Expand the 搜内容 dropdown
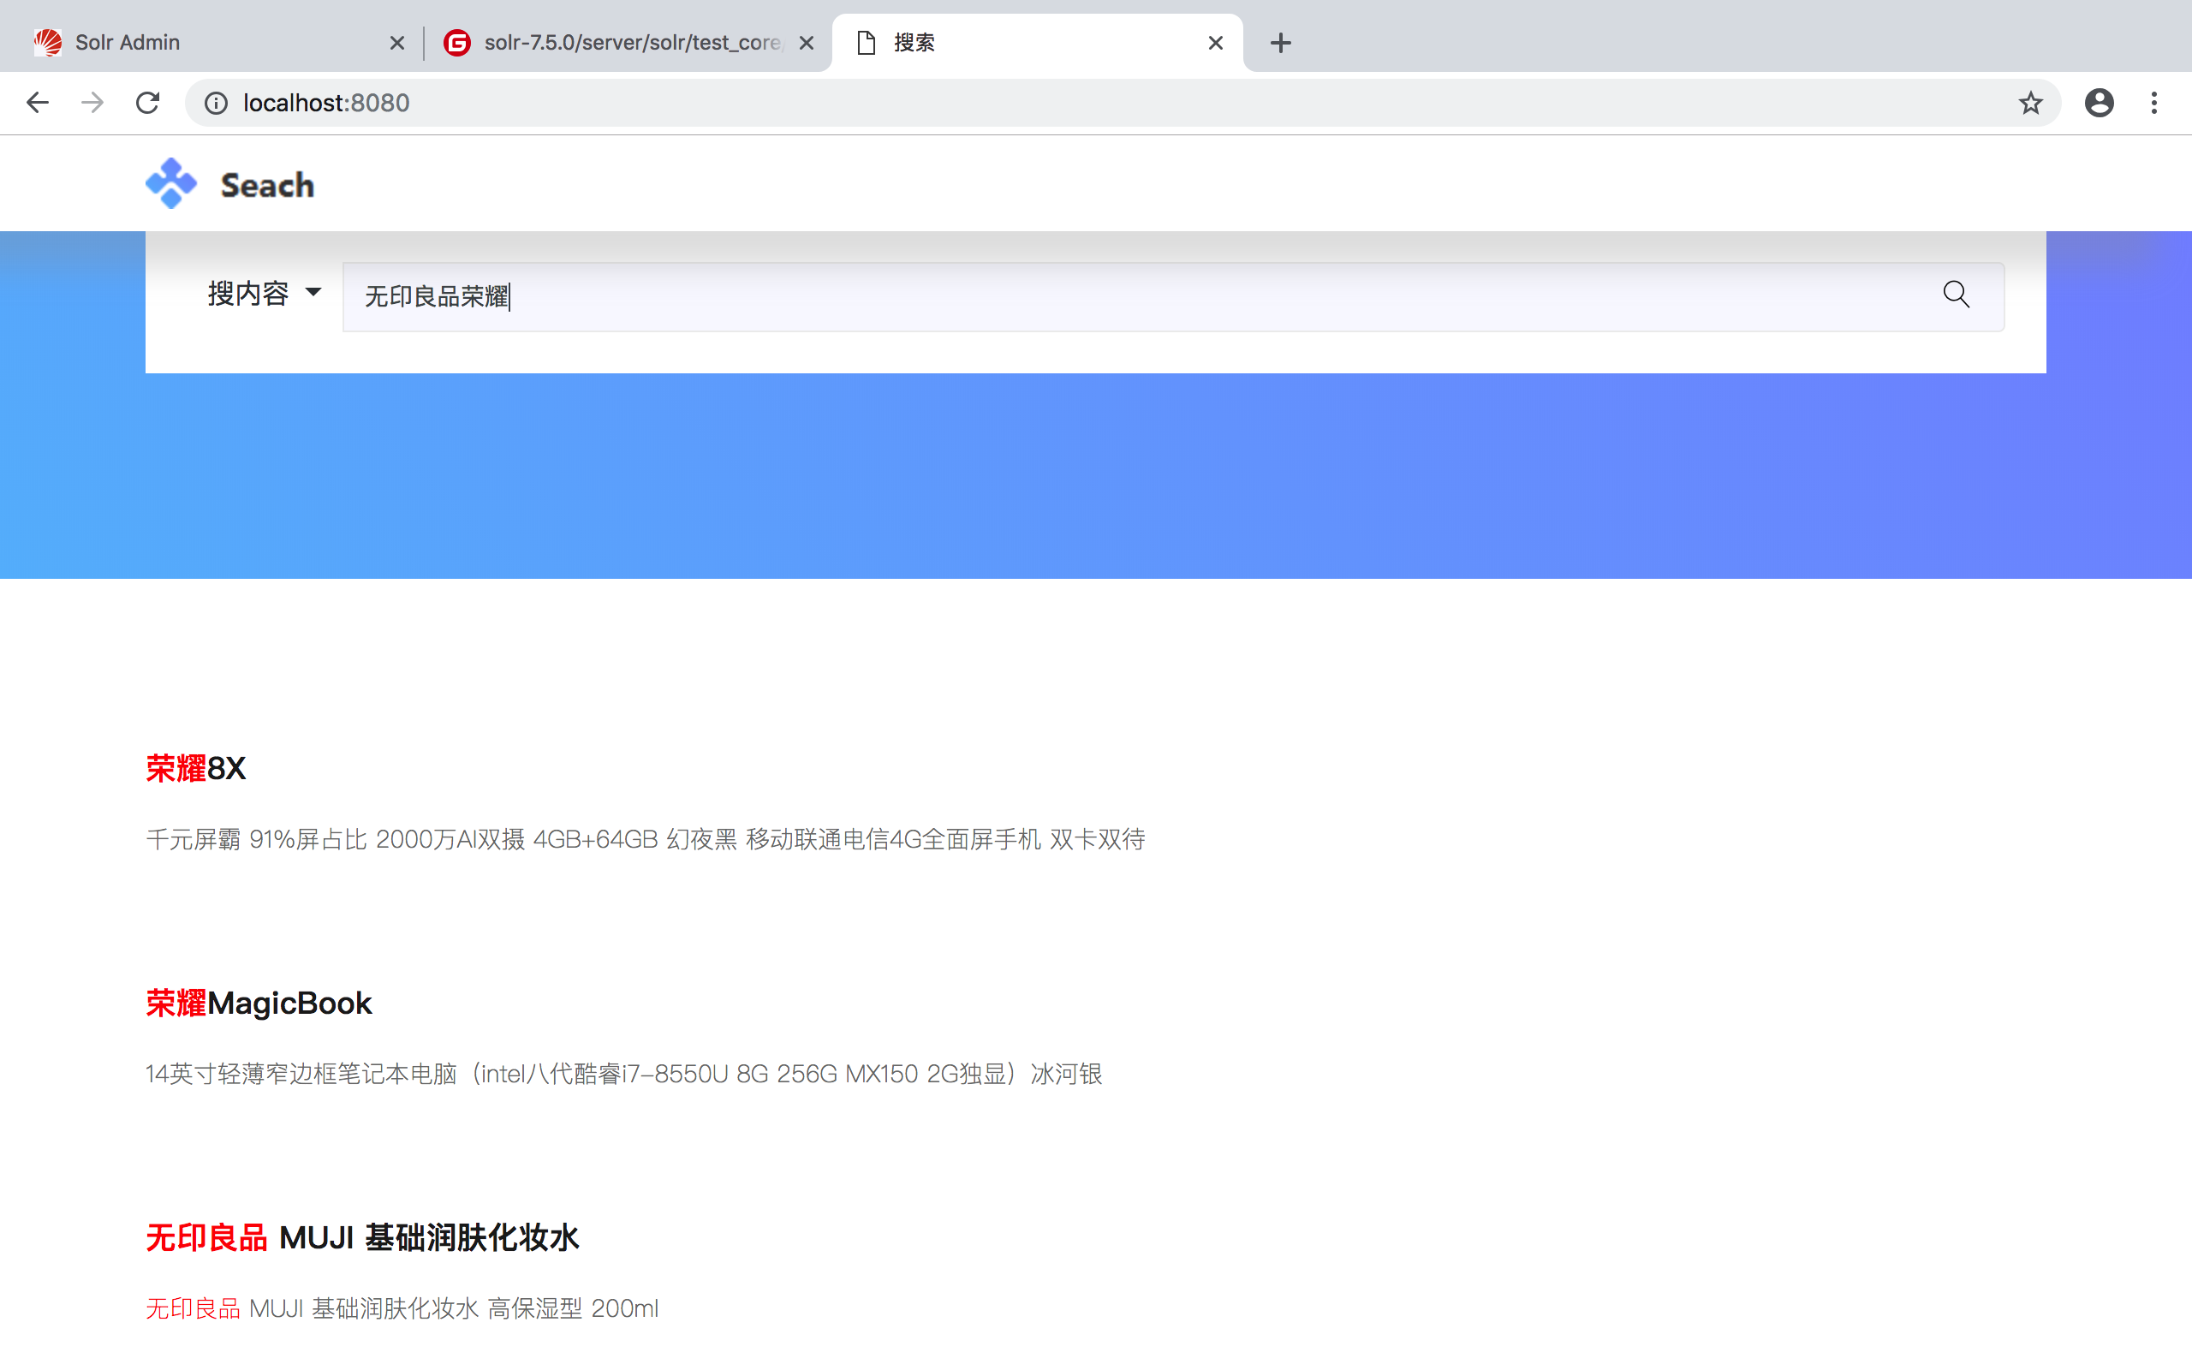Viewport: 2192px width, 1370px height. click(265, 294)
